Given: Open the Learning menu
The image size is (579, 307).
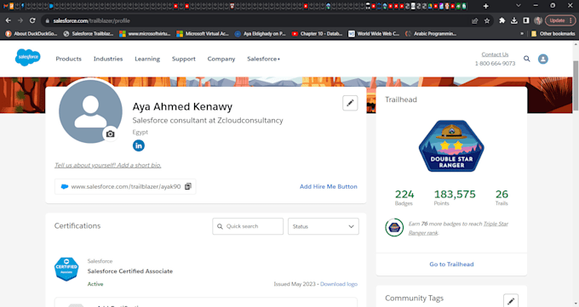Looking at the screenshot, I should (x=147, y=59).
